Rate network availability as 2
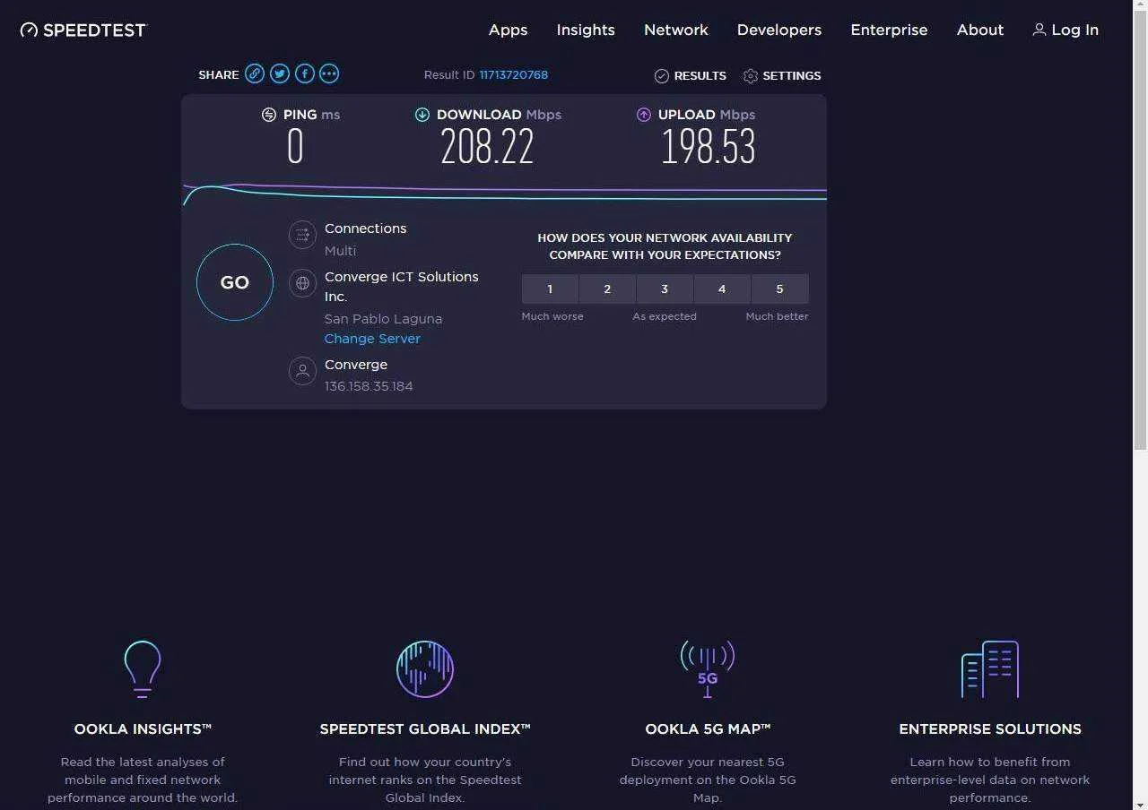The image size is (1148, 810). coord(607,289)
